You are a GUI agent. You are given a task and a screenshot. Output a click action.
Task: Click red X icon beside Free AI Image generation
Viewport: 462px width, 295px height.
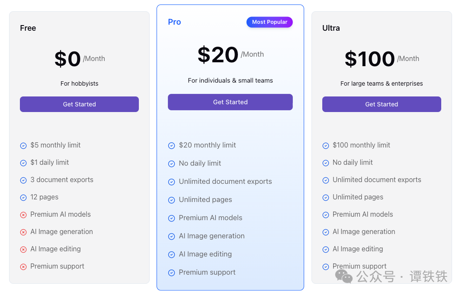23,232
